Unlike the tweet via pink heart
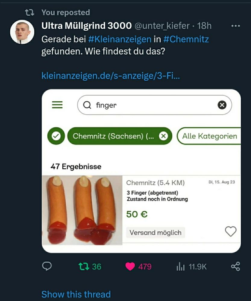251x301 pixels. 130,266
